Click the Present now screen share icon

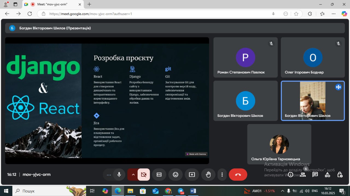pos(192,174)
